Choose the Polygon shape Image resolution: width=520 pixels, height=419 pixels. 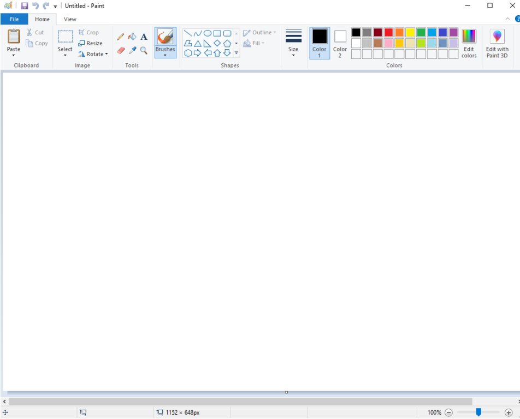click(x=188, y=44)
